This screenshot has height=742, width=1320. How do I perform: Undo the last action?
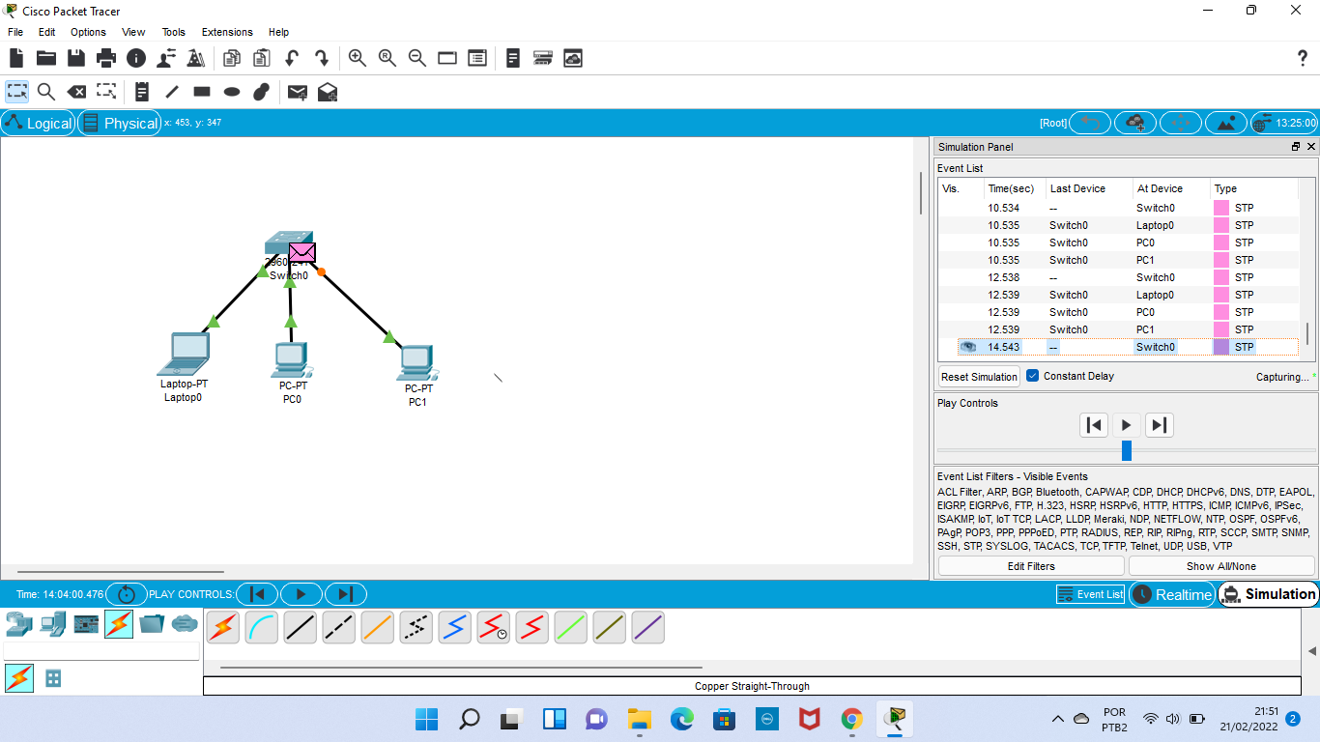coord(291,58)
